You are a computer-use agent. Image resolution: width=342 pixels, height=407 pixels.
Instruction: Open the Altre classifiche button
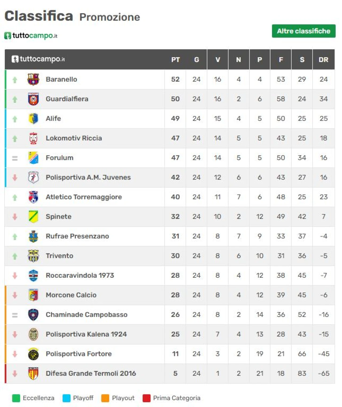tap(304, 31)
